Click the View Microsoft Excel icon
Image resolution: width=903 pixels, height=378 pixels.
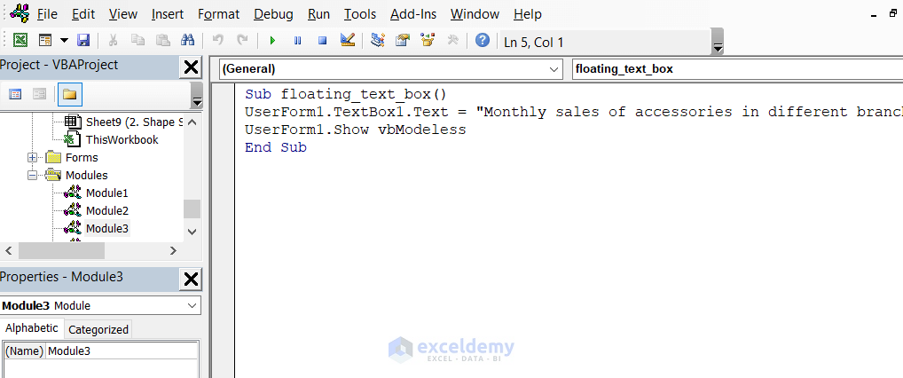(20, 41)
